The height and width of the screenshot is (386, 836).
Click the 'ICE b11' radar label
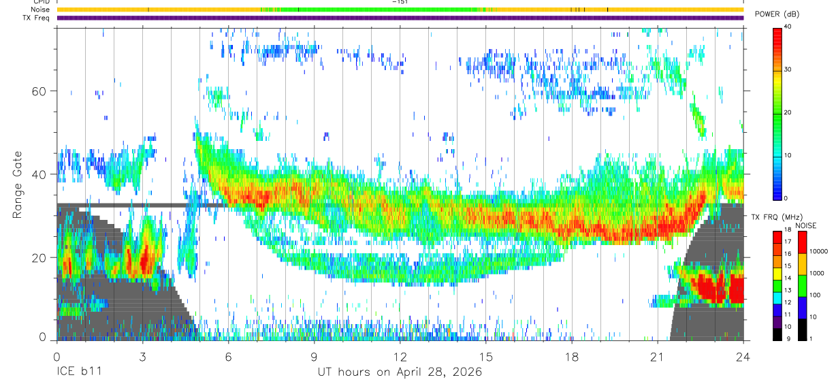[78, 372]
